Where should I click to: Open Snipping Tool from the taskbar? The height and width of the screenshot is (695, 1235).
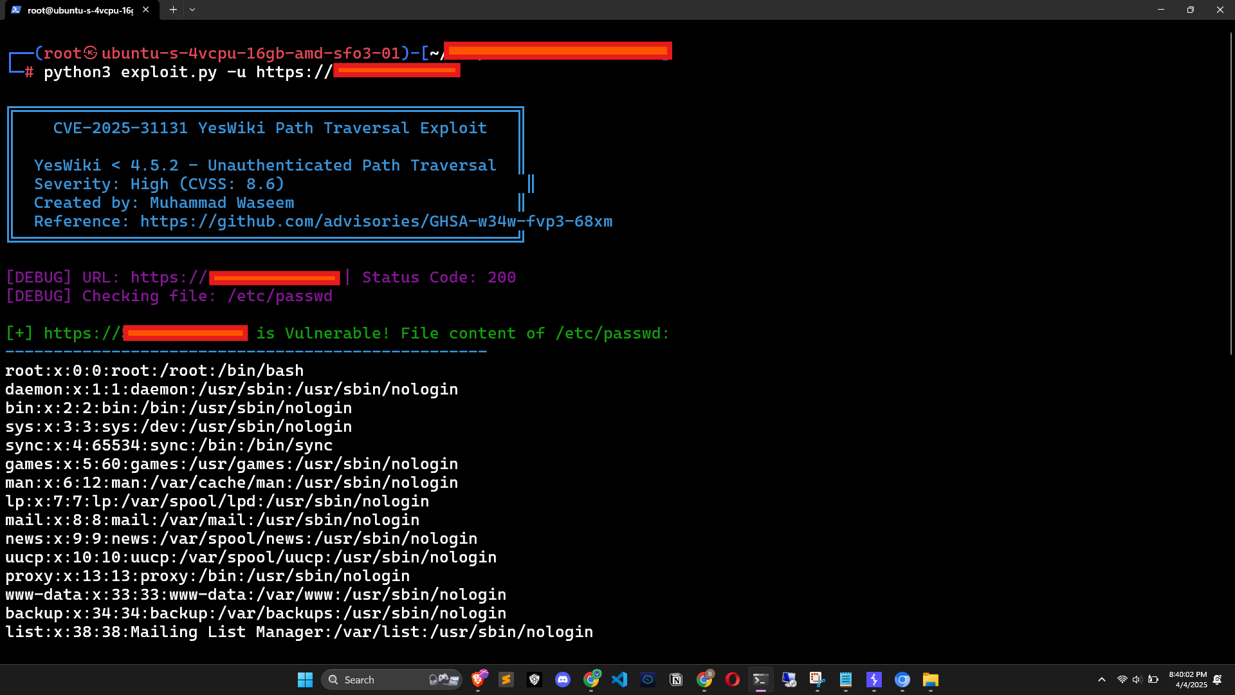[x=818, y=680]
